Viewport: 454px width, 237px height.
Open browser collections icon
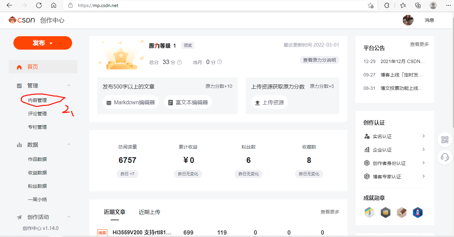[x=418, y=5]
